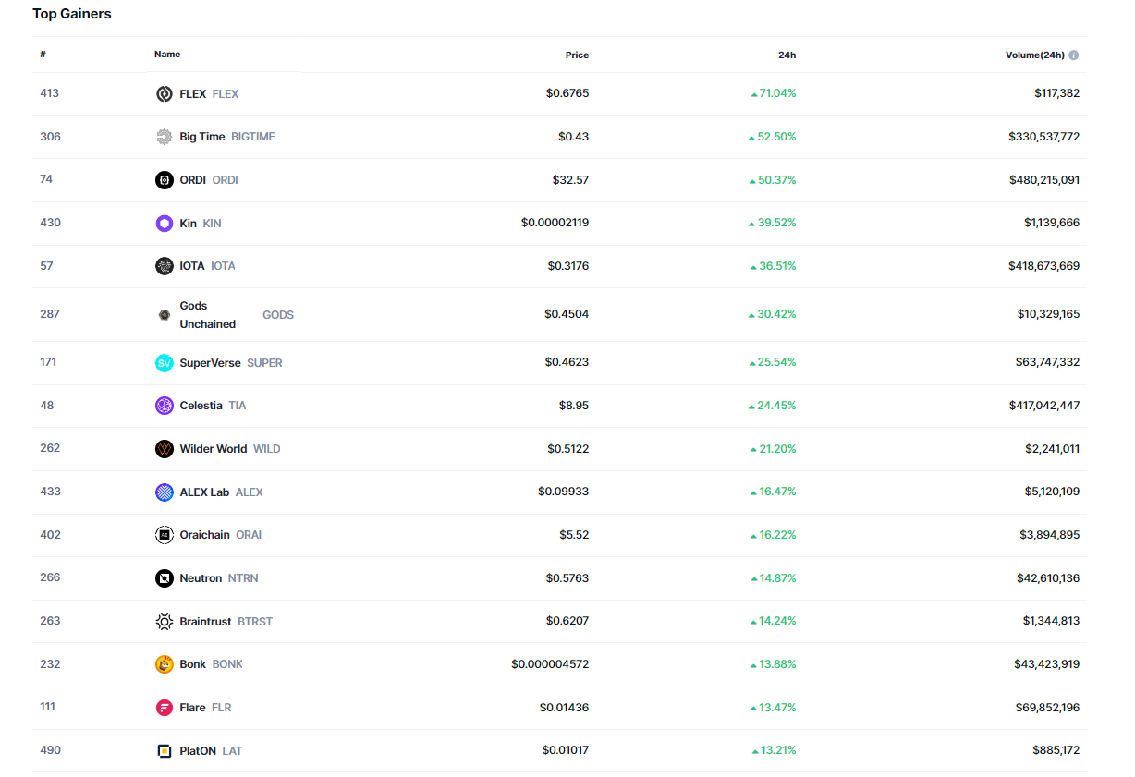This screenshot has height=777, width=1135.
Task: Click the $3,894,895 volume cell
Action: pos(1051,535)
